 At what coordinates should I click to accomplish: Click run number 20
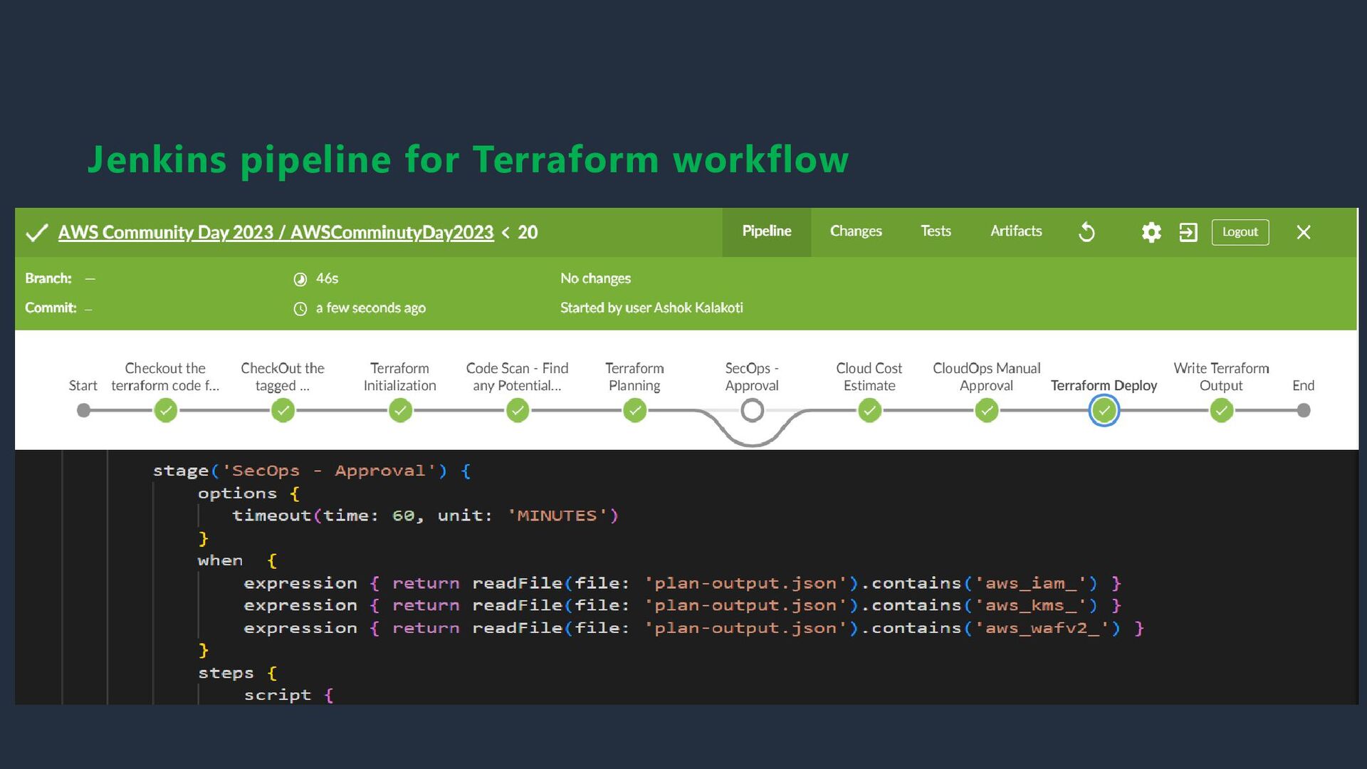pos(528,233)
